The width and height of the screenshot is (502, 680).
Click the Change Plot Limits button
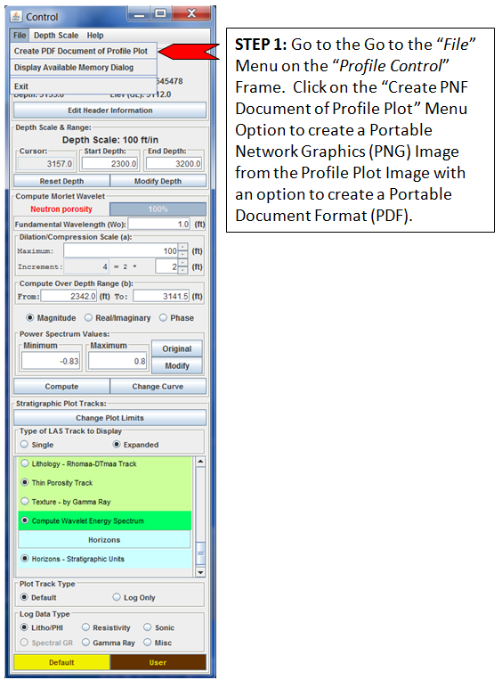110,418
